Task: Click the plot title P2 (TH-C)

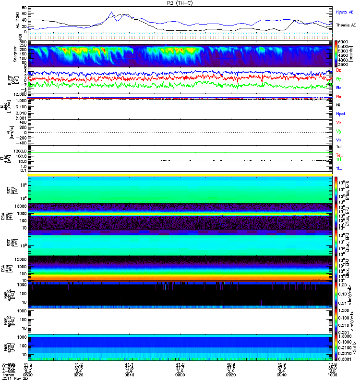Action: click(180, 3)
